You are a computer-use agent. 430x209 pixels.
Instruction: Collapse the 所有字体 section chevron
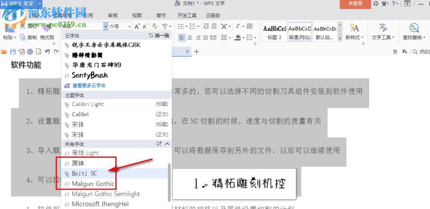(x=167, y=144)
